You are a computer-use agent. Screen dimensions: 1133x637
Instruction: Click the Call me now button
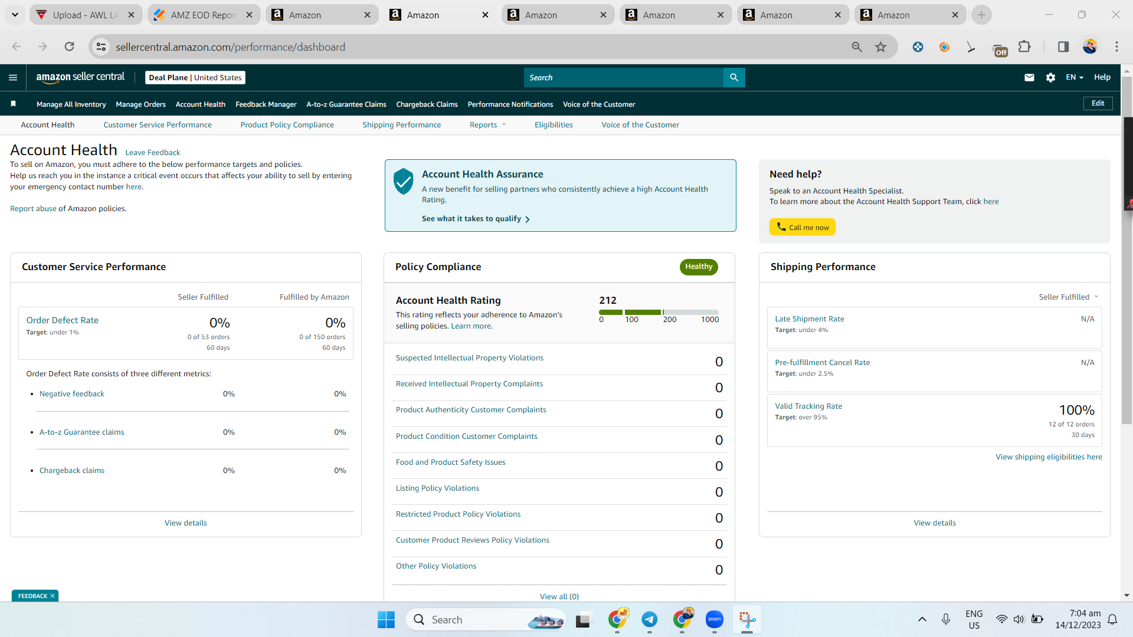tap(803, 227)
